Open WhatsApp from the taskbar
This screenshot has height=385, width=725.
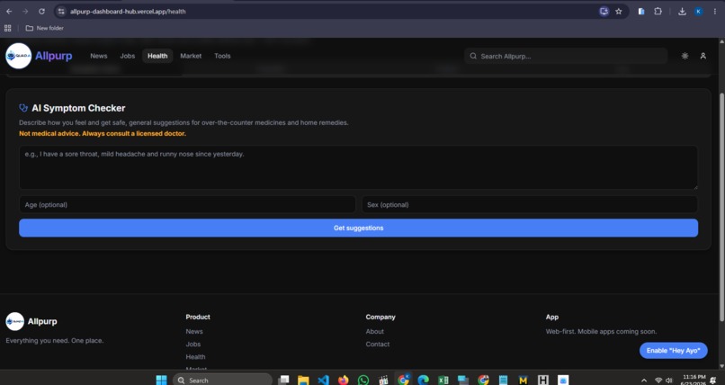pyautogui.click(x=363, y=380)
